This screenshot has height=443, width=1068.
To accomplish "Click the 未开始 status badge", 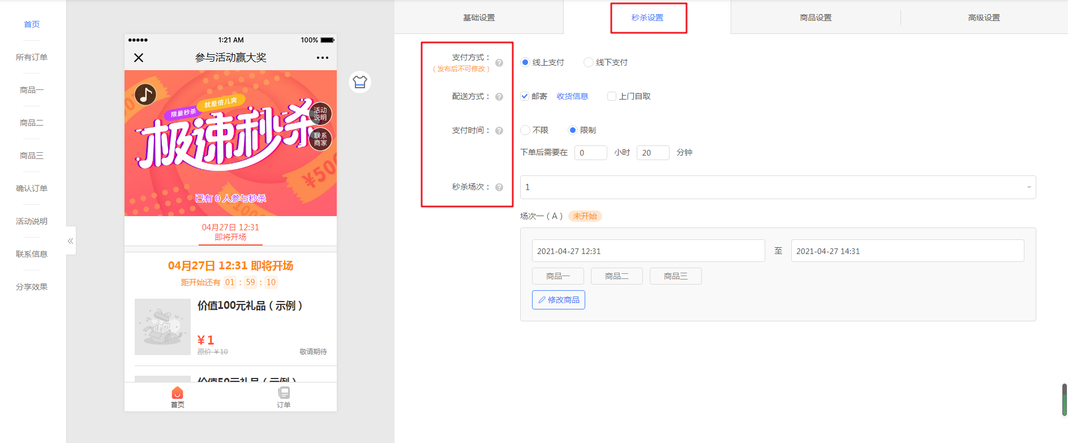I will pos(585,216).
